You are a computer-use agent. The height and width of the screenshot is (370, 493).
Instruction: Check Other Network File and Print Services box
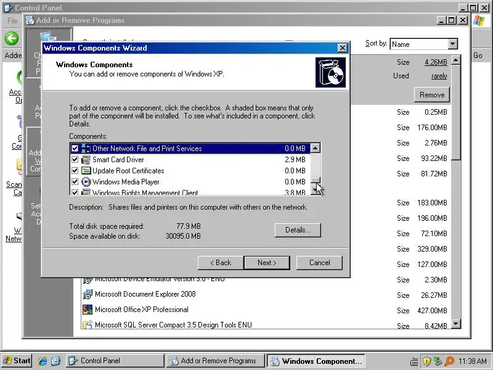click(75, 148)
